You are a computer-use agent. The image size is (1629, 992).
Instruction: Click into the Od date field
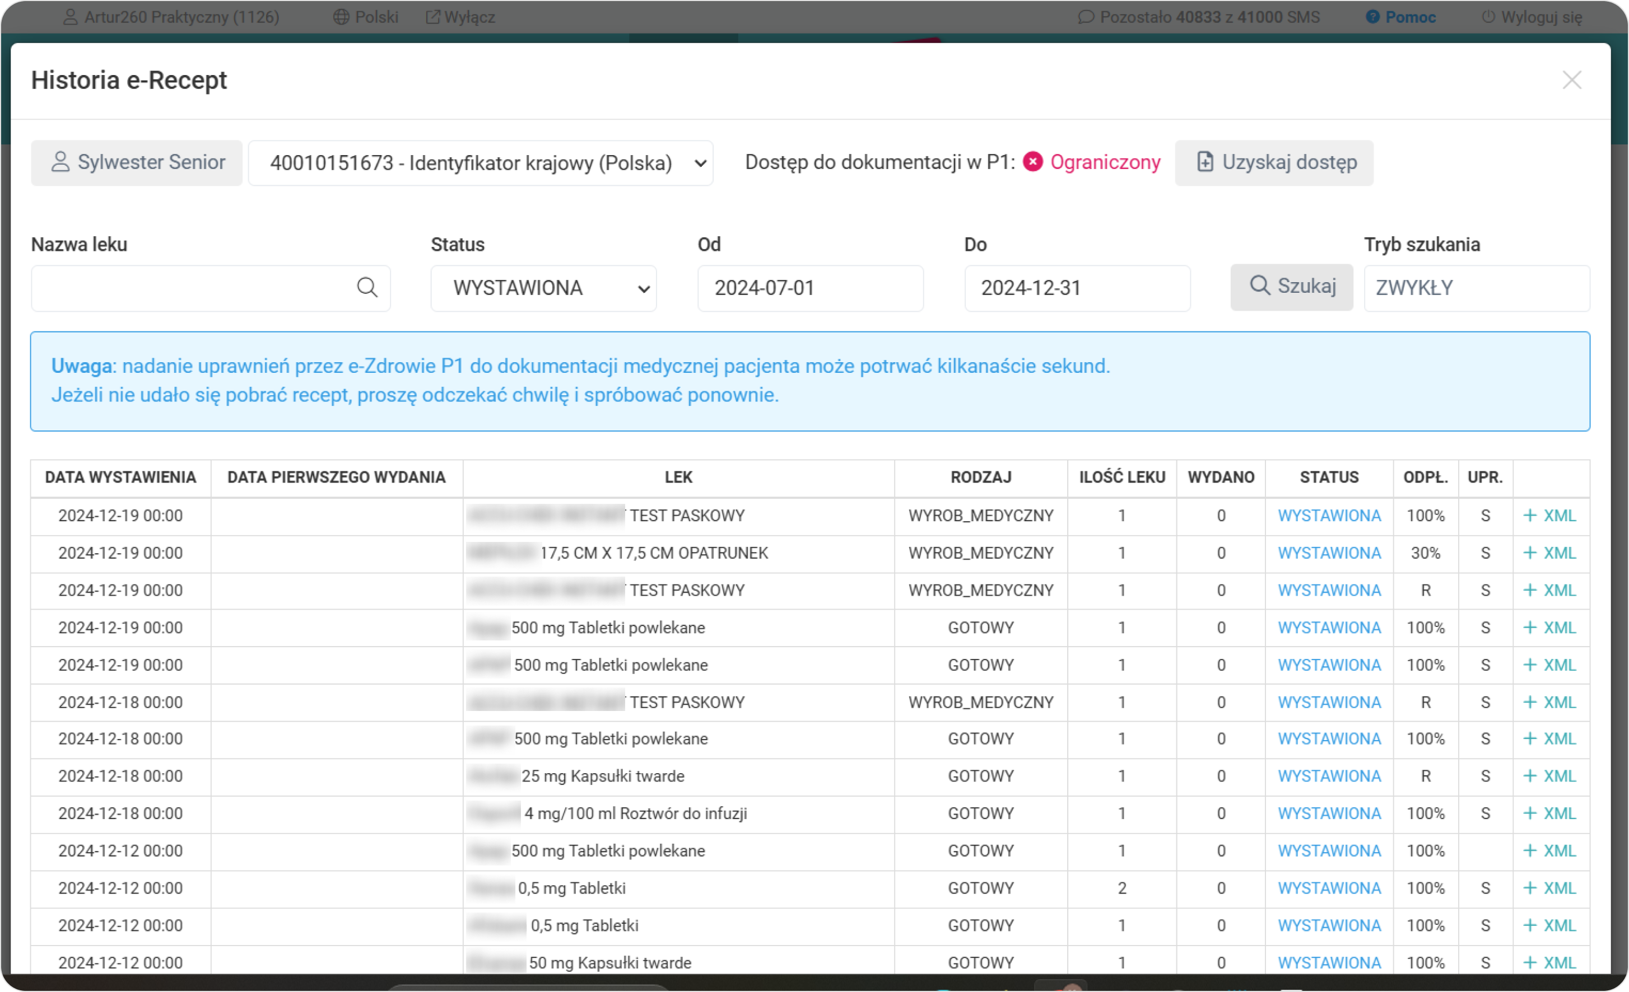tap(810, 288)
